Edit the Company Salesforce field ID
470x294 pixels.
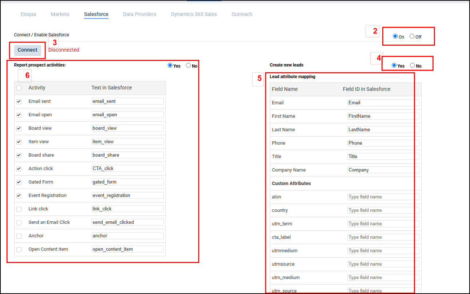point(383,170)
